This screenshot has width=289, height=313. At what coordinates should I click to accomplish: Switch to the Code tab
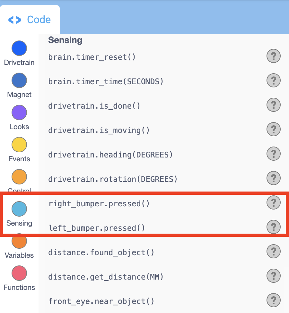30,19
